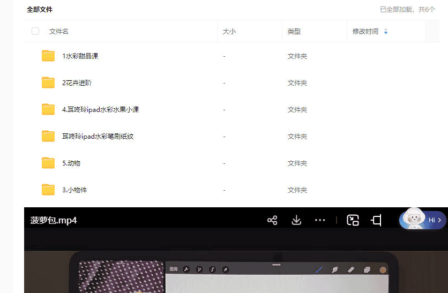
Task: Click the 文件名 column header
Action: coord(58,32)
